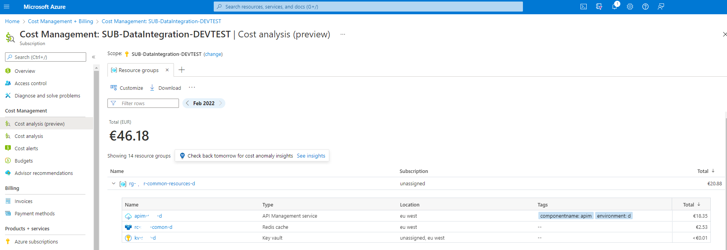Image resolution: width=727 pixels, height=250 pixels.
Task: Open the more options ellipsis next to Download
Action: [x=192, y=87]
